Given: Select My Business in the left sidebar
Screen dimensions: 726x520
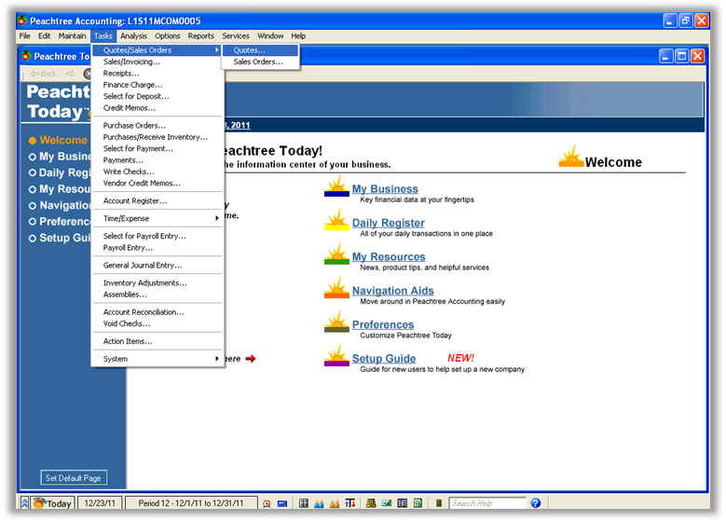Looking at the screenshot, I should (x=60, y=157).
